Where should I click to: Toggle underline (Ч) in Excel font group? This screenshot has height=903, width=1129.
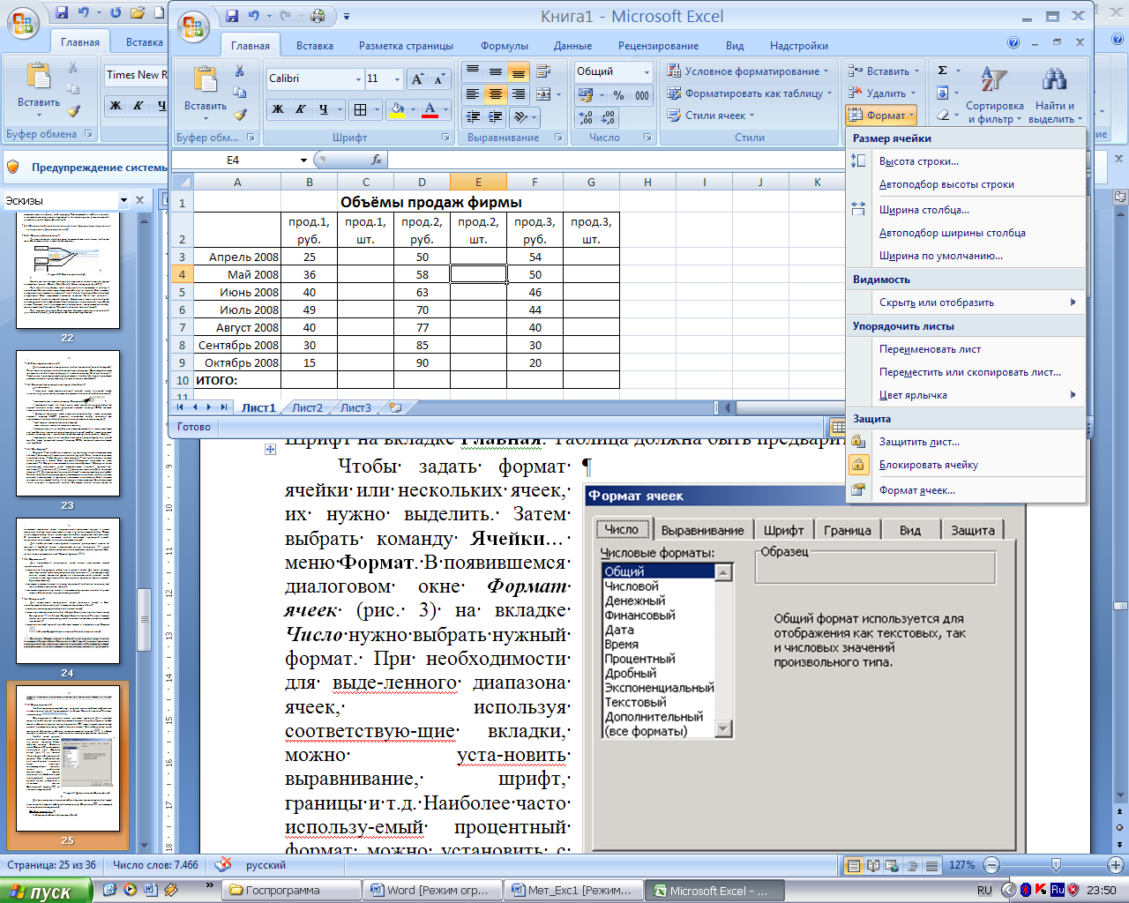coord(324,109)
